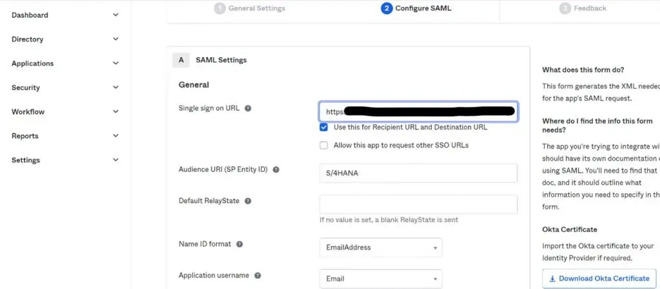Expand the Security sidebar chevron
This screenshot has height=289, width=660.
pos(116,88)
